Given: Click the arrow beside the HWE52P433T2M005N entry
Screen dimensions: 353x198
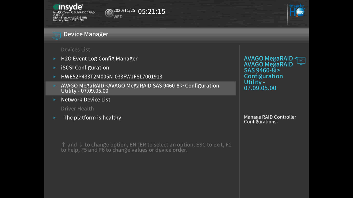Looking at the screenshot, I should (55, 77).
